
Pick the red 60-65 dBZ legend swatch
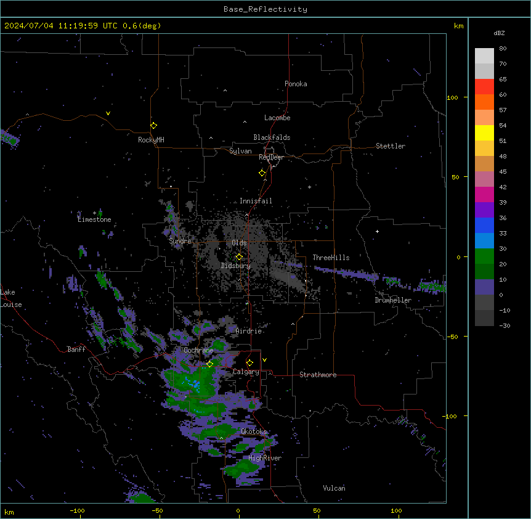(484, 87)
